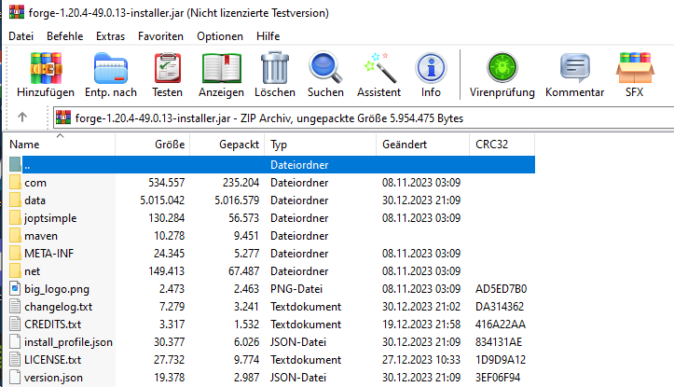The image size is (674, 387).
Task: Click PNG-Datei type cell
Action: 296,288
